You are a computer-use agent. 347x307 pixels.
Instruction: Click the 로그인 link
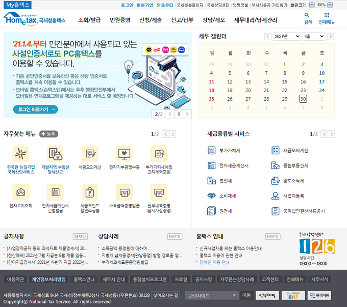[127, 5]
